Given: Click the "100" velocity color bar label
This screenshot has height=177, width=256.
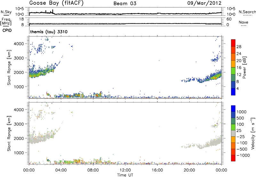Looking at the screenshot, I should click(x=240, y=124).
